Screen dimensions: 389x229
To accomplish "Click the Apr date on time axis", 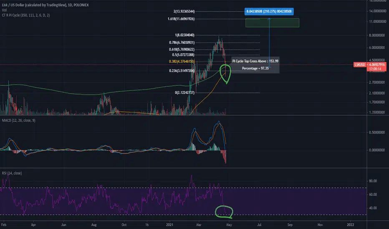I will click(33, 225).
